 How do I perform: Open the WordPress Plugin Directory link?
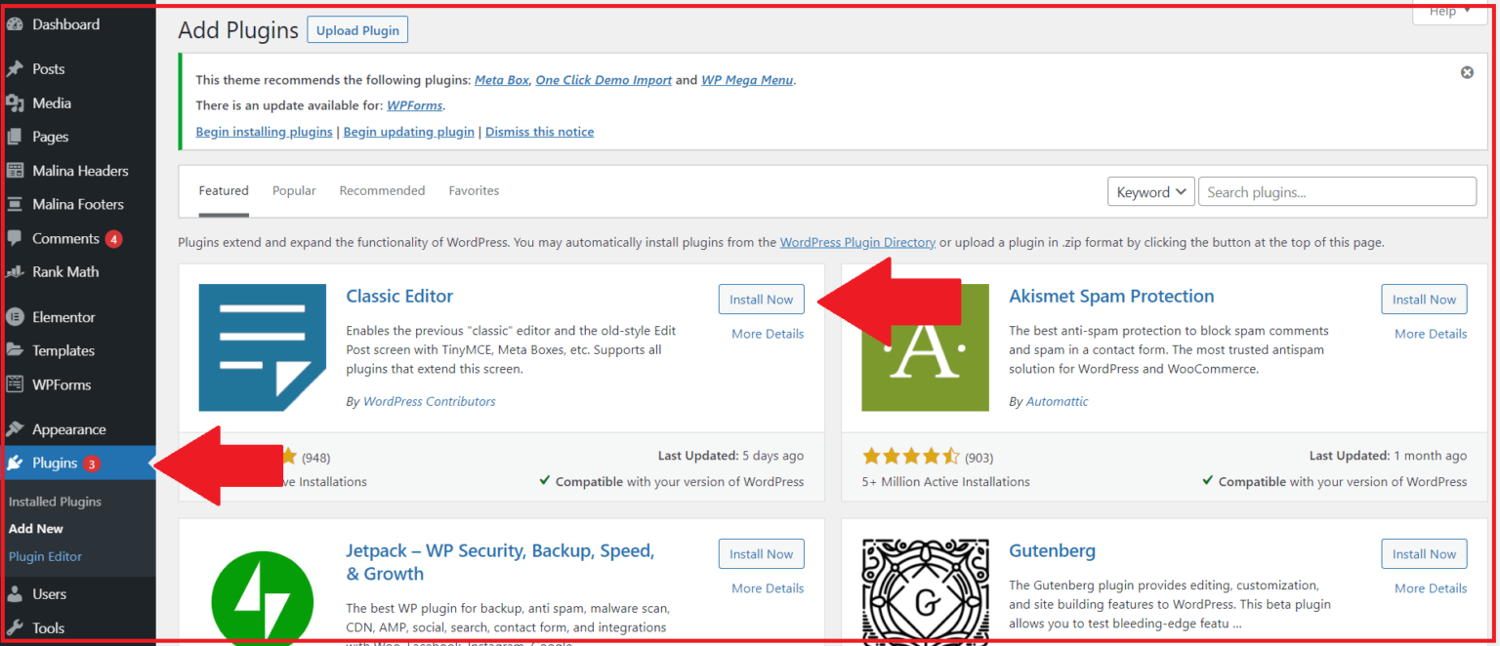coord(857,242)
